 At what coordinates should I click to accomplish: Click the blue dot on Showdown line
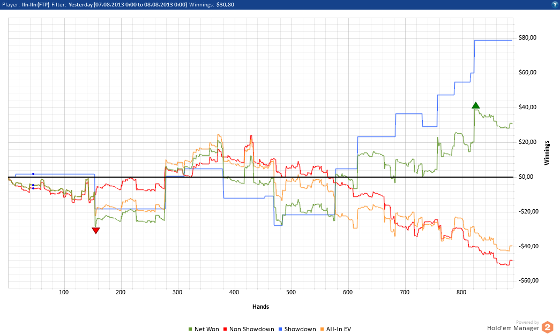click(x=33, y=174)
